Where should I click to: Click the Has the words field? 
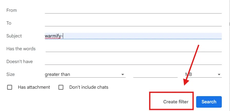133,49
